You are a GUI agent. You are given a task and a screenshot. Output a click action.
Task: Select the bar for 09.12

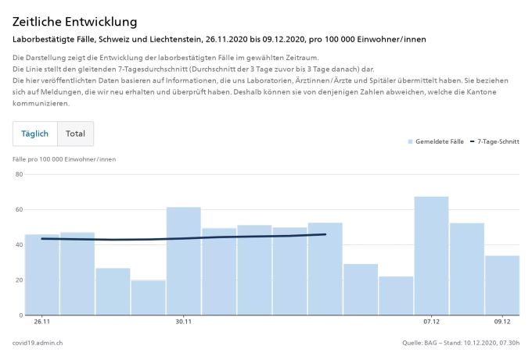(502, 285)
